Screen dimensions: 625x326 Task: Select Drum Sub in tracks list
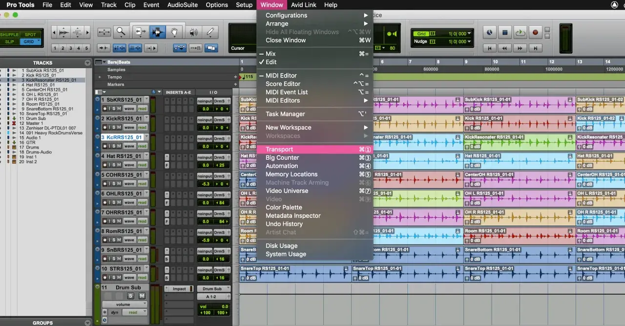[36, 118]
